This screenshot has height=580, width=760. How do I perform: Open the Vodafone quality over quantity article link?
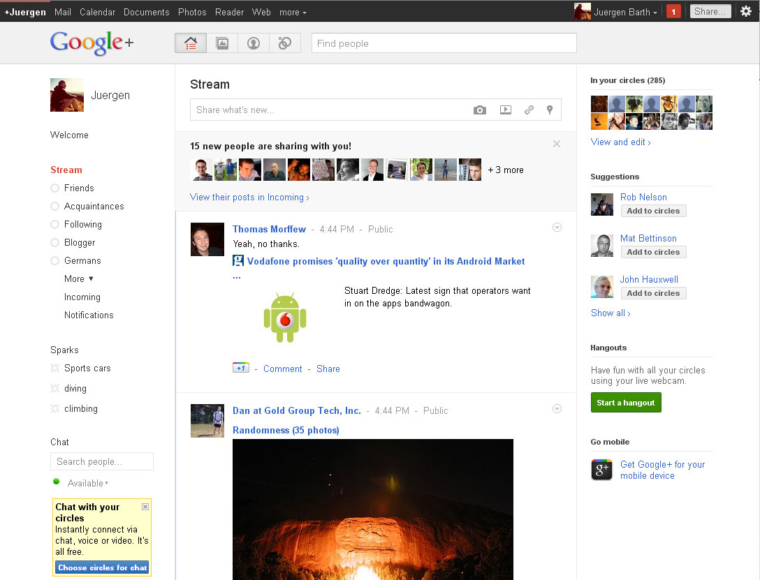coord(386,261)
